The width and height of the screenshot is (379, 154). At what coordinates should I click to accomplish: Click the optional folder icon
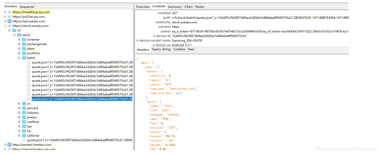[24, 136]
